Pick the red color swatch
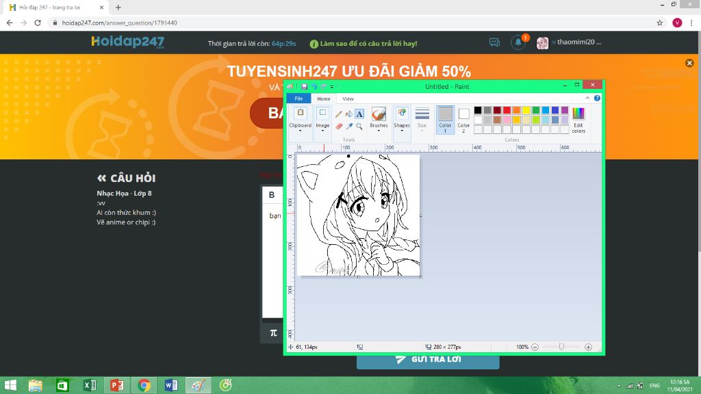This screenshot has width=701, height=394. coord(507,110)
